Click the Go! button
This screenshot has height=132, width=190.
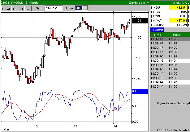click(x=28, y=9)
